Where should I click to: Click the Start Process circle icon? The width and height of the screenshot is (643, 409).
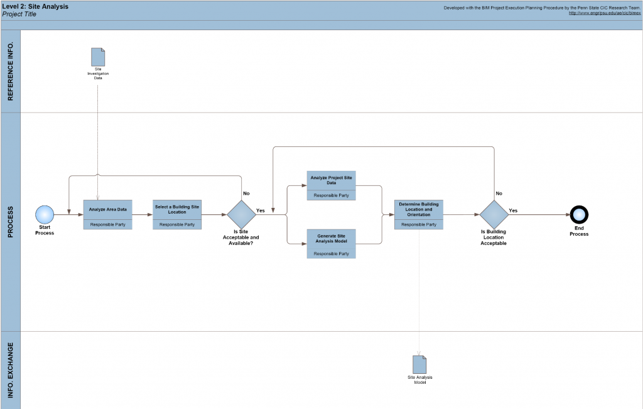coord(45,215)
